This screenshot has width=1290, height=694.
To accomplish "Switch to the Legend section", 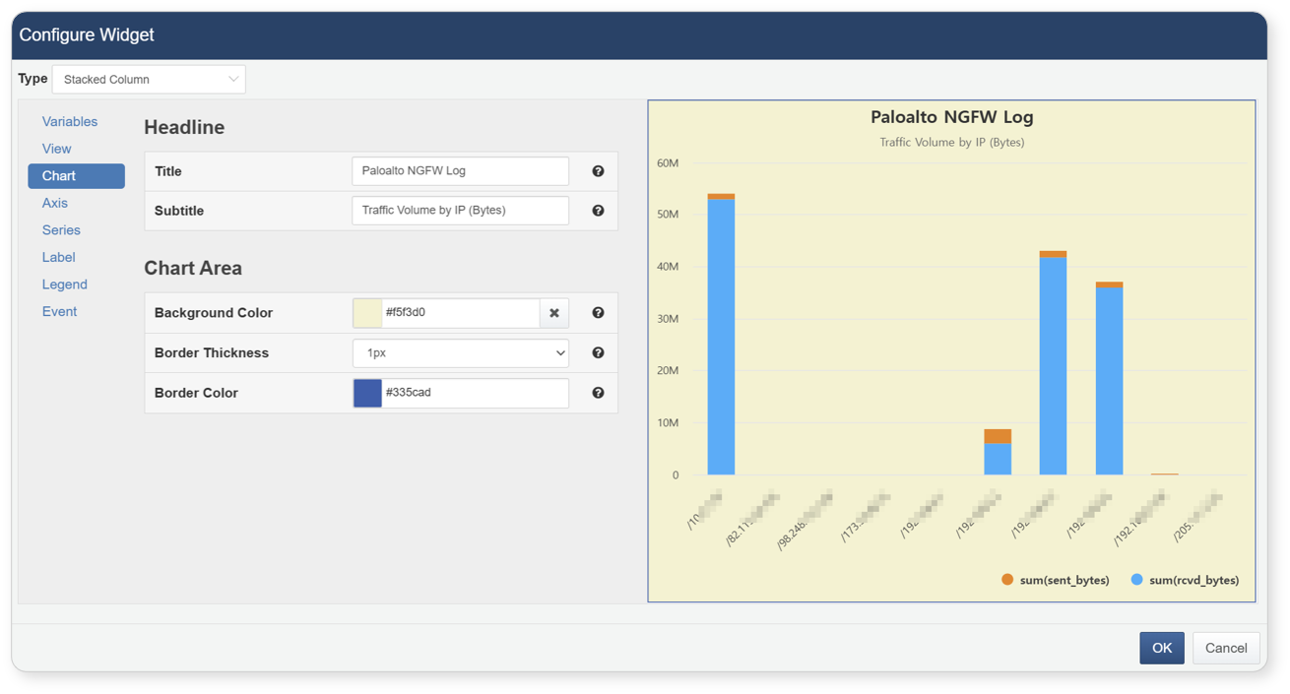I will pos(65,284).
